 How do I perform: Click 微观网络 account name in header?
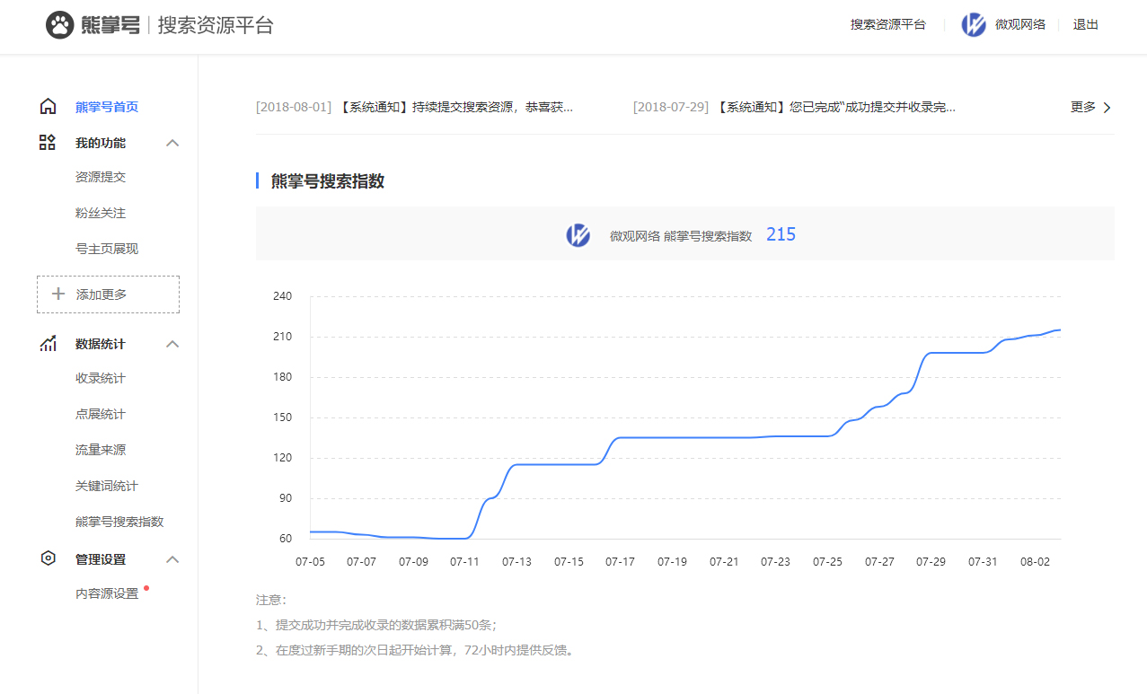click(1020, 24)
